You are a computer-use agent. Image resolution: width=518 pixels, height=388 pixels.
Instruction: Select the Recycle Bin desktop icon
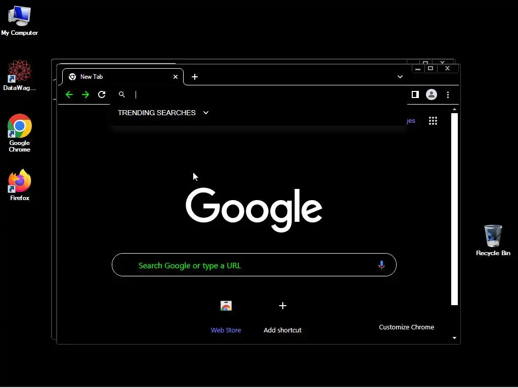coord(493,240)
